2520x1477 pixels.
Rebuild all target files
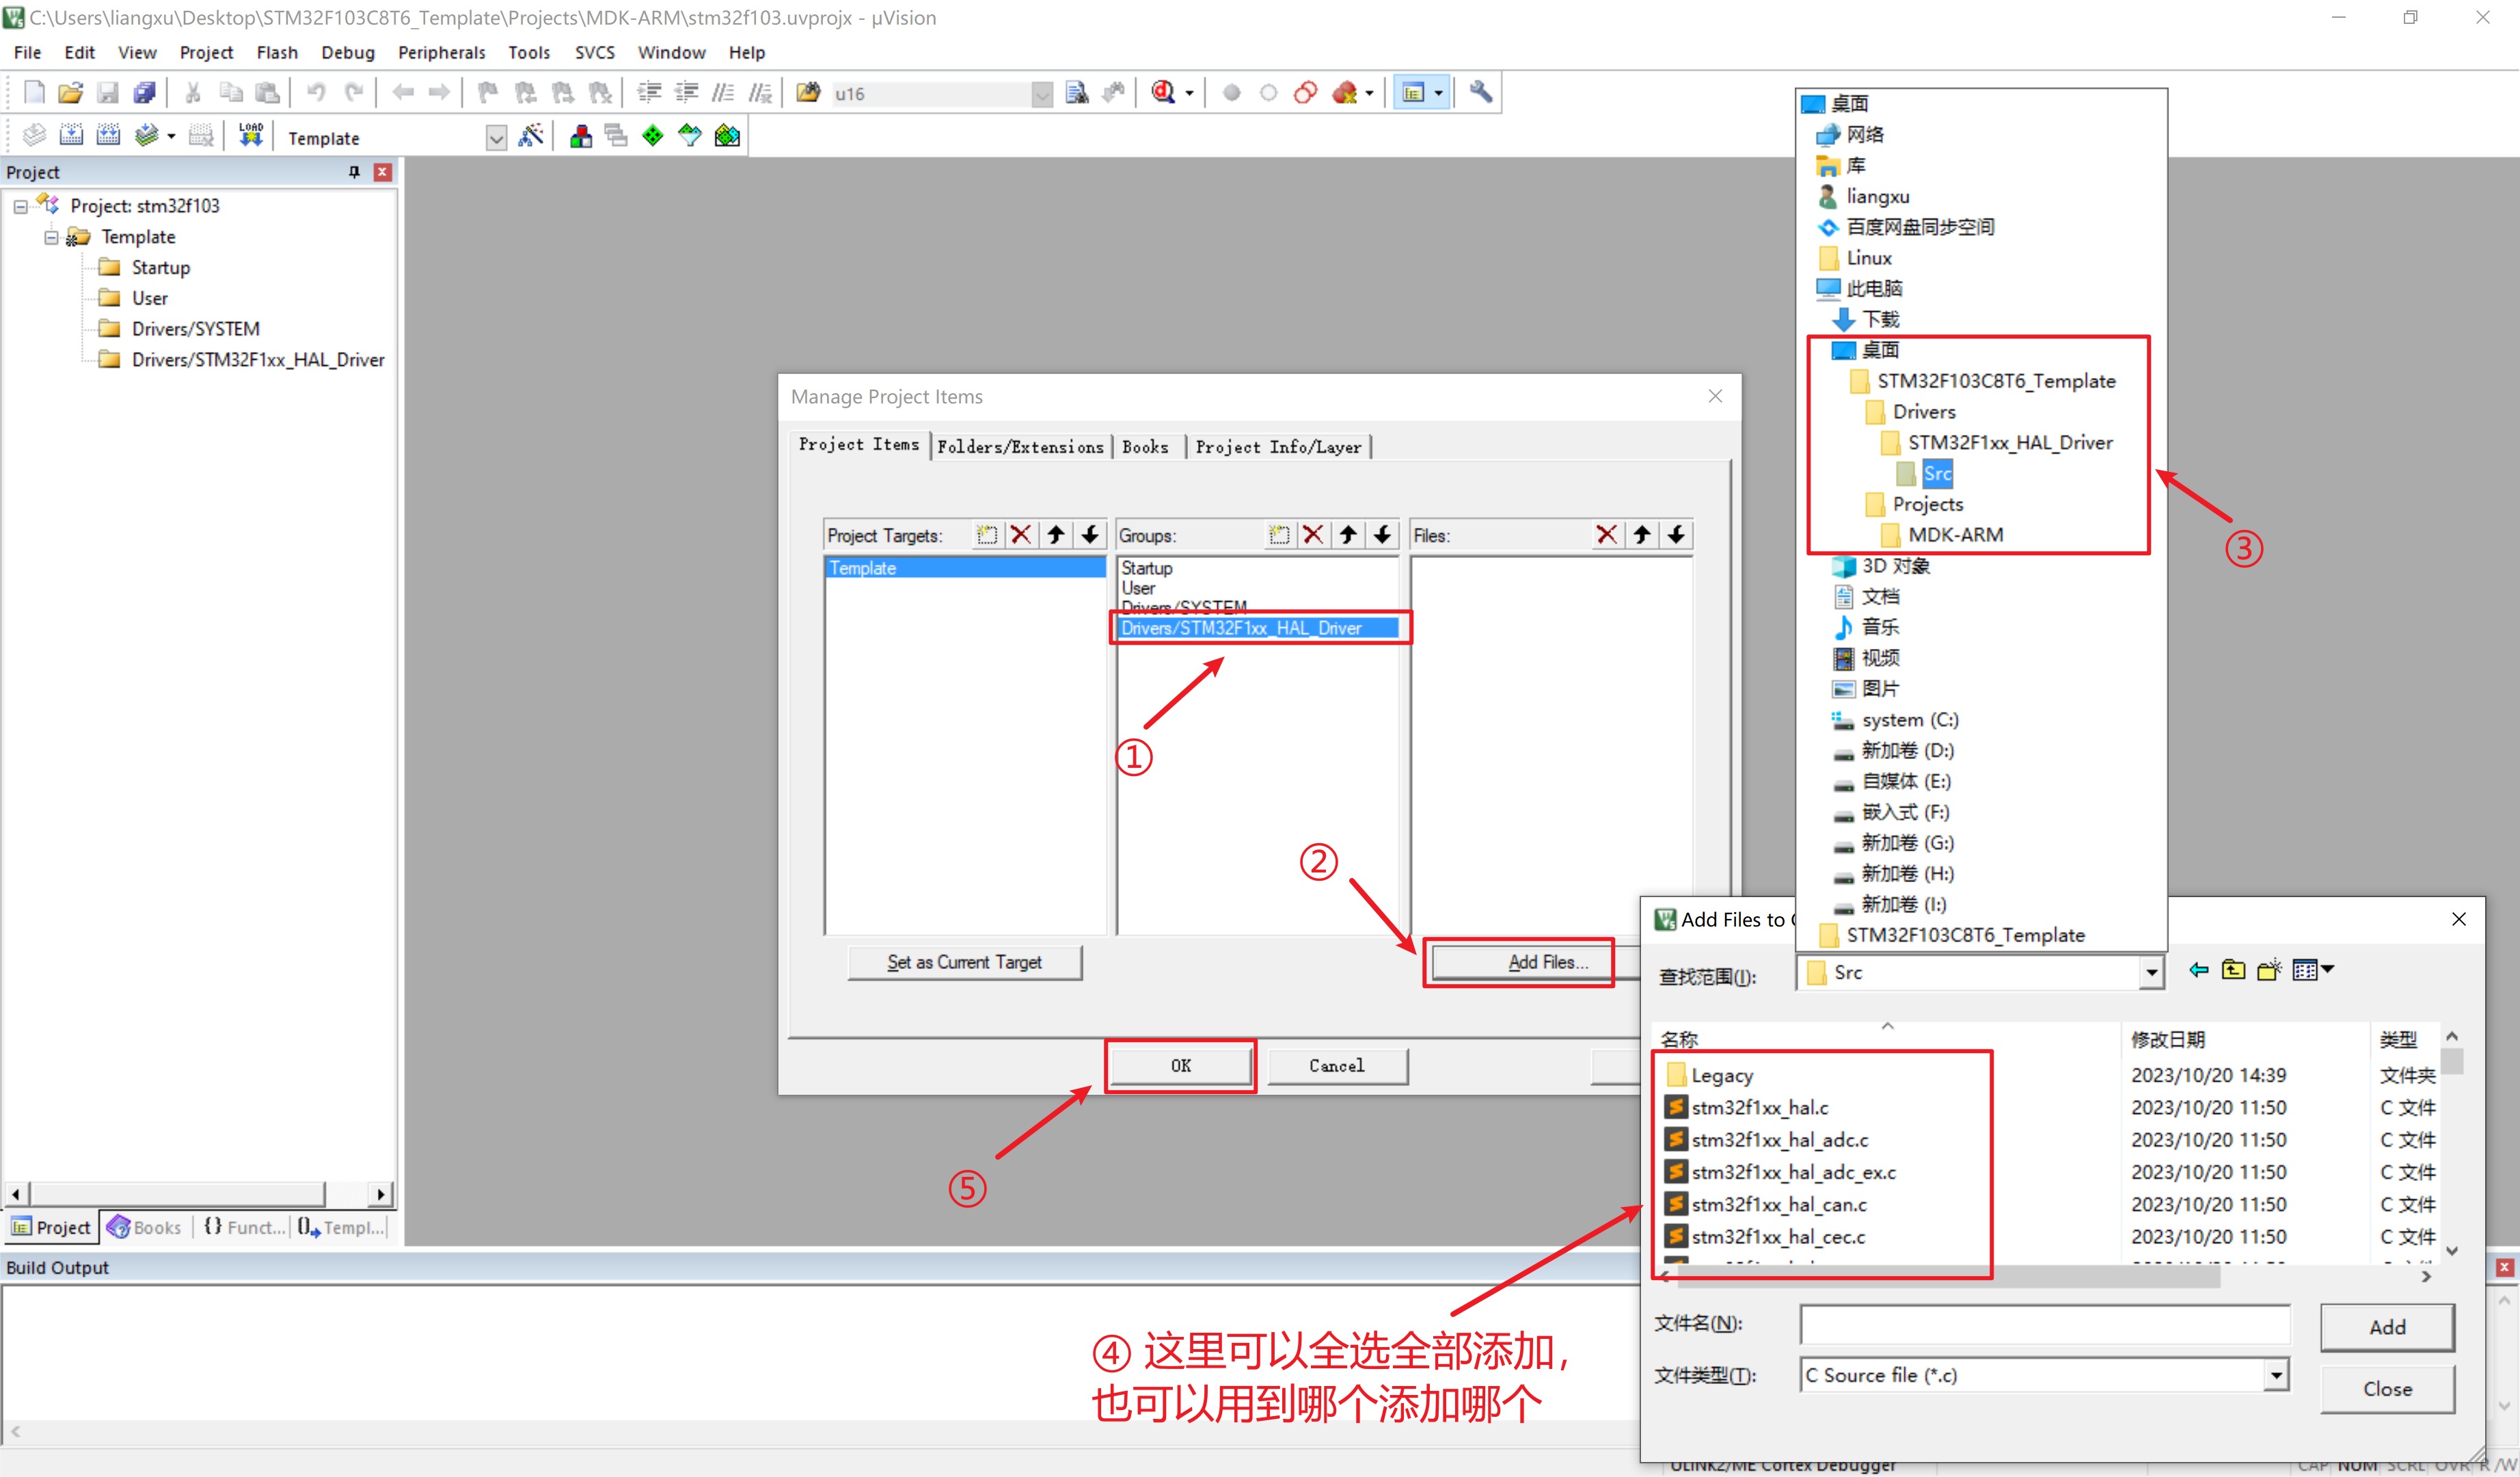(108, 134)
